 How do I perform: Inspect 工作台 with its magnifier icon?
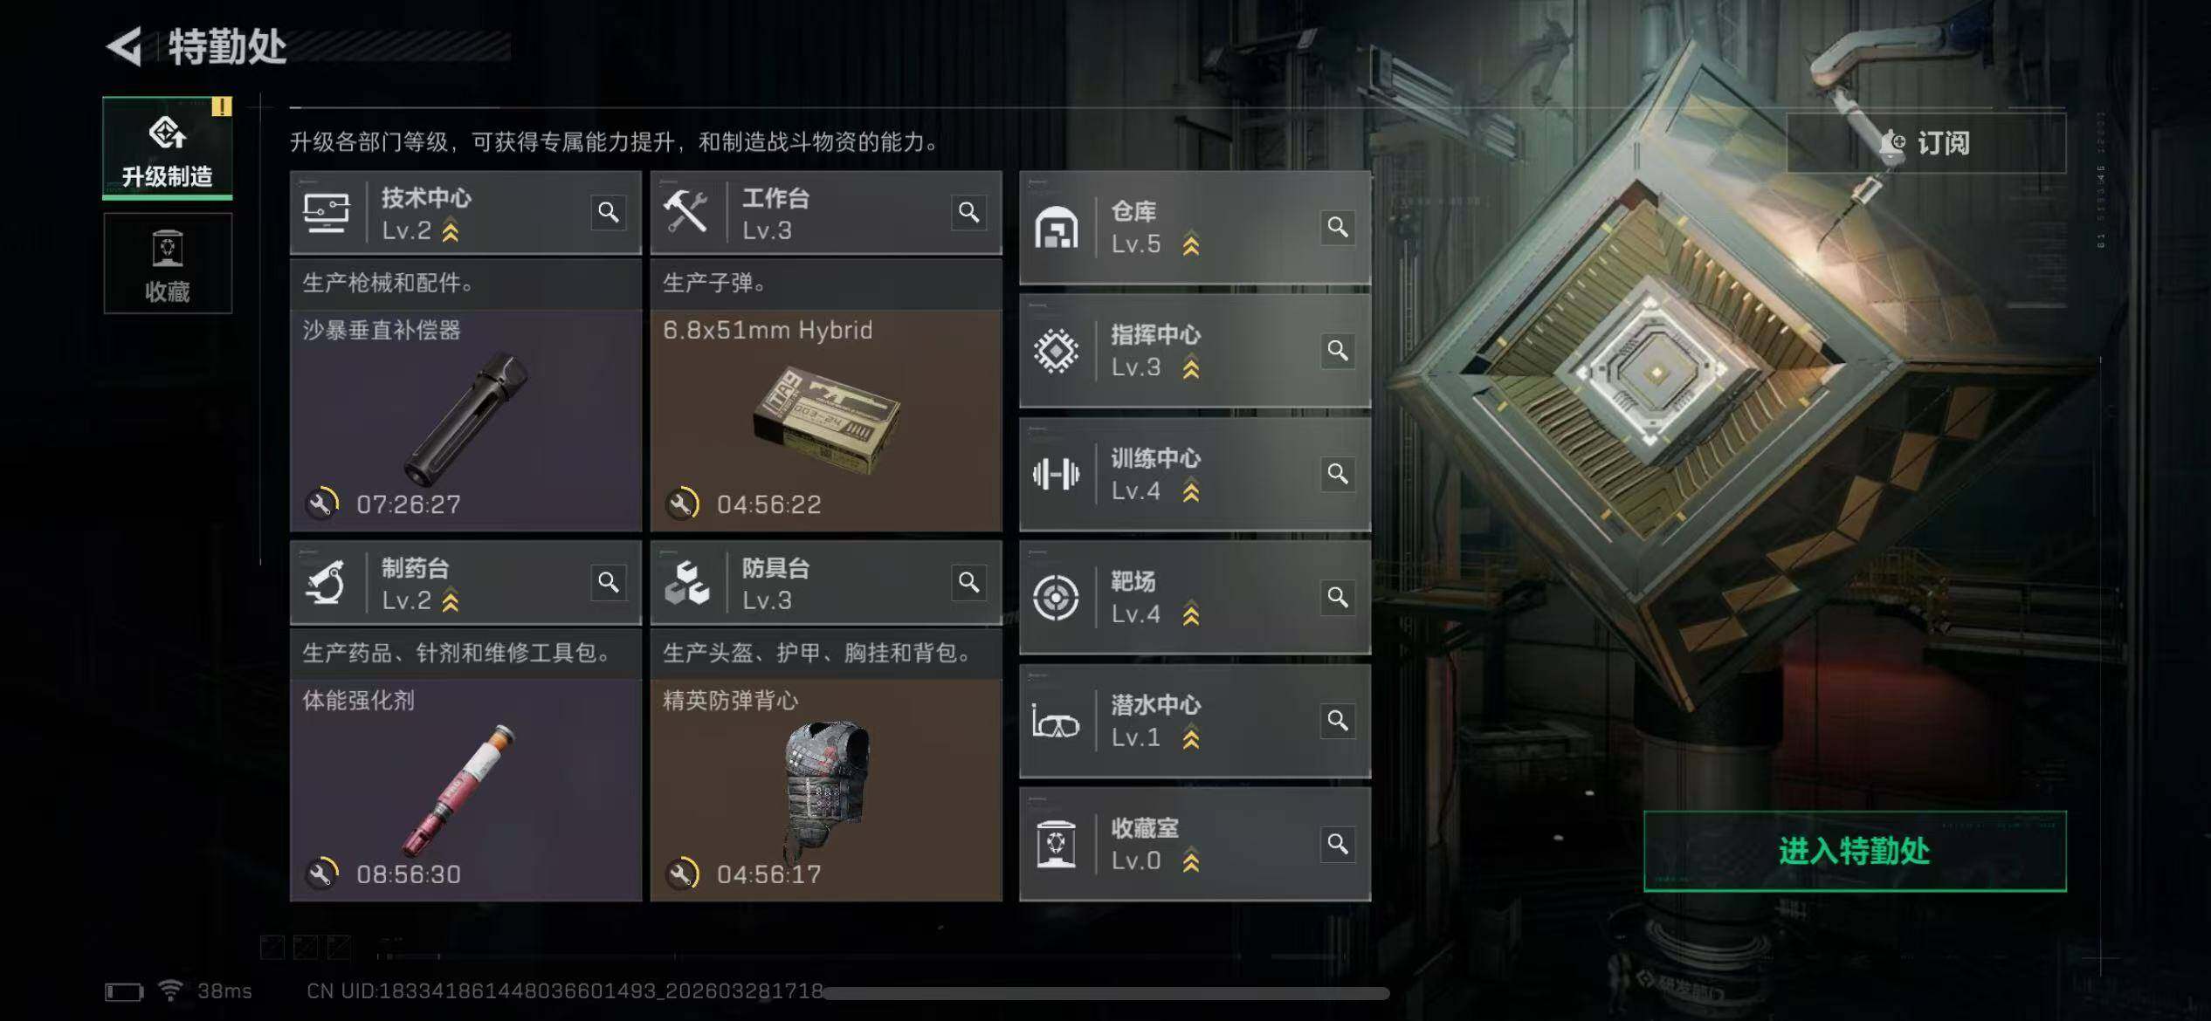tap(969, 212)
